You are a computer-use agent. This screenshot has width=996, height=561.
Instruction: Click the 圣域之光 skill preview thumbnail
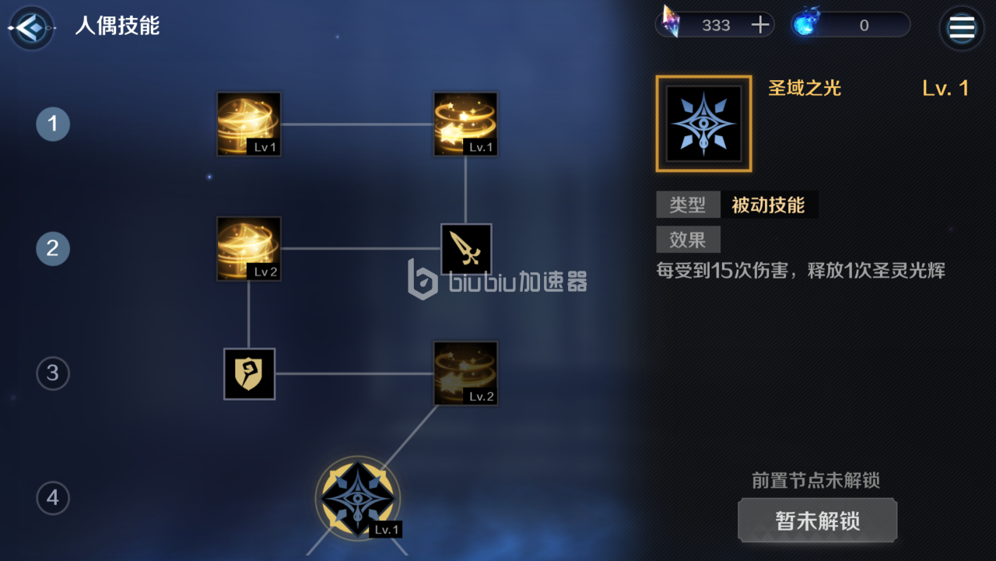[704, 124]
